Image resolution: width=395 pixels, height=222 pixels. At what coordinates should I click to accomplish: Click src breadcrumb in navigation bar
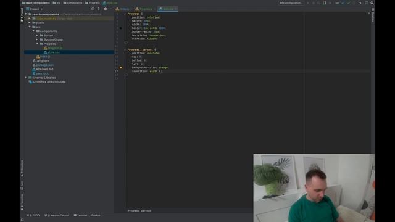point(56,3)
